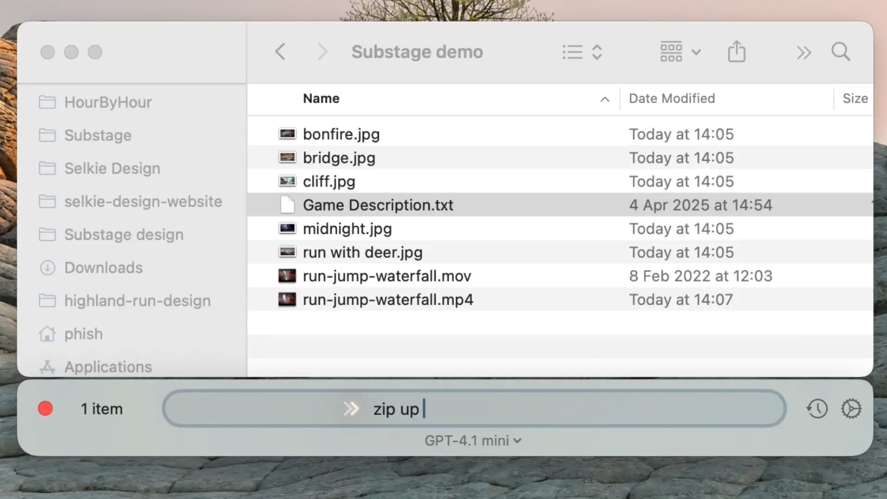
Task: Select bonfire.jpg file
Action: pos(560,134)
